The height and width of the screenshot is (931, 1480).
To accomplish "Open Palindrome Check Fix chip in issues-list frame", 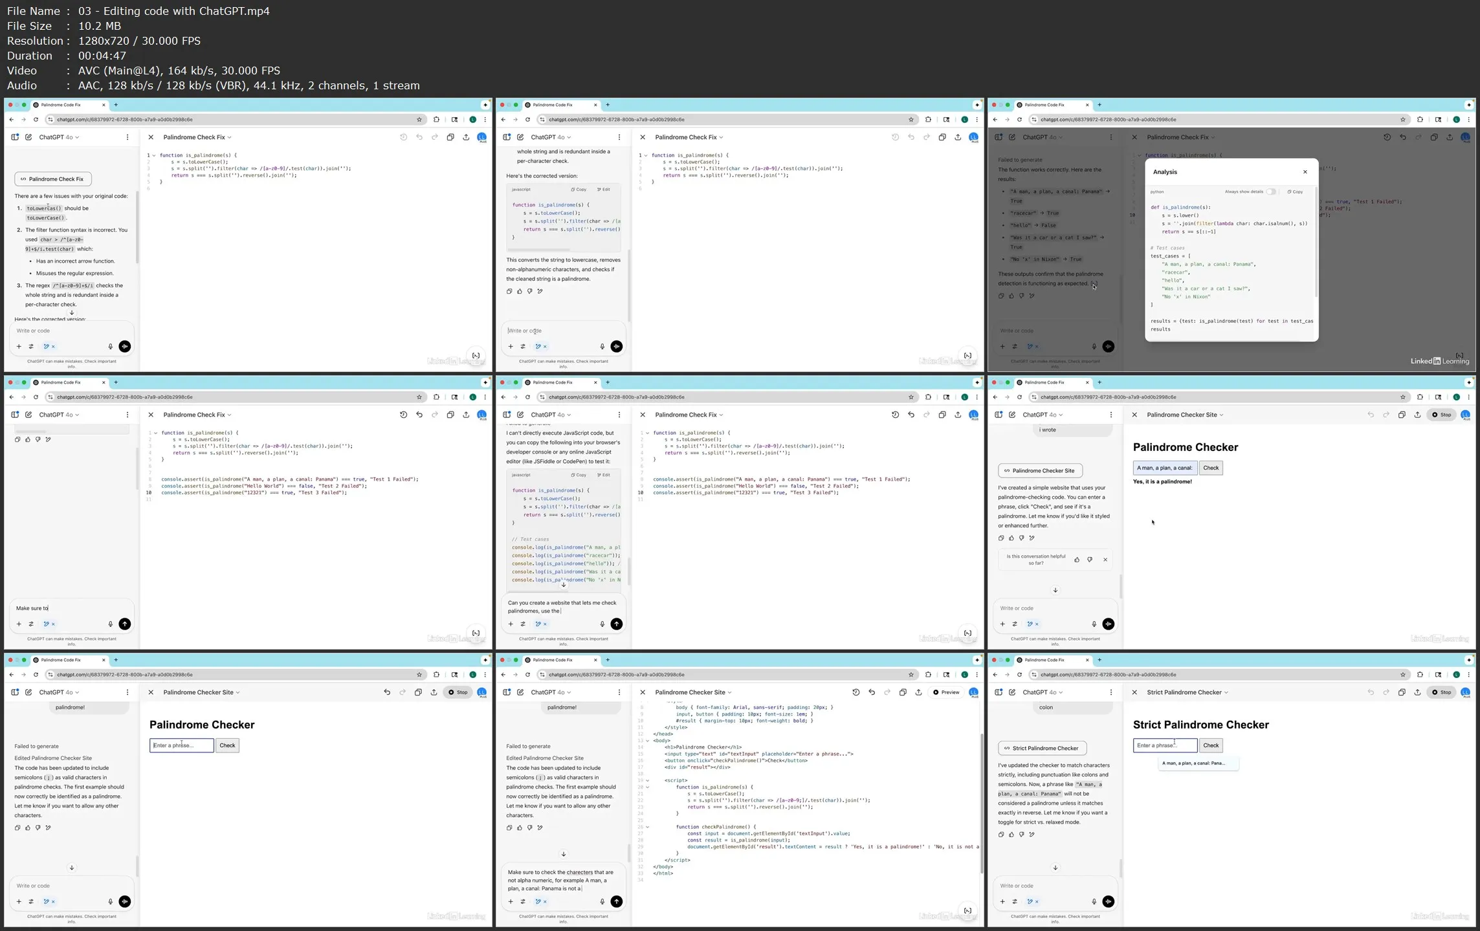I will [53, 179].
